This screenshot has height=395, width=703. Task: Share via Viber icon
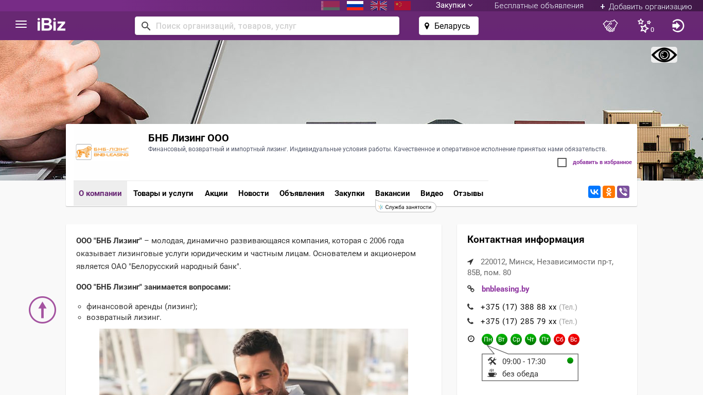(623, 192)
